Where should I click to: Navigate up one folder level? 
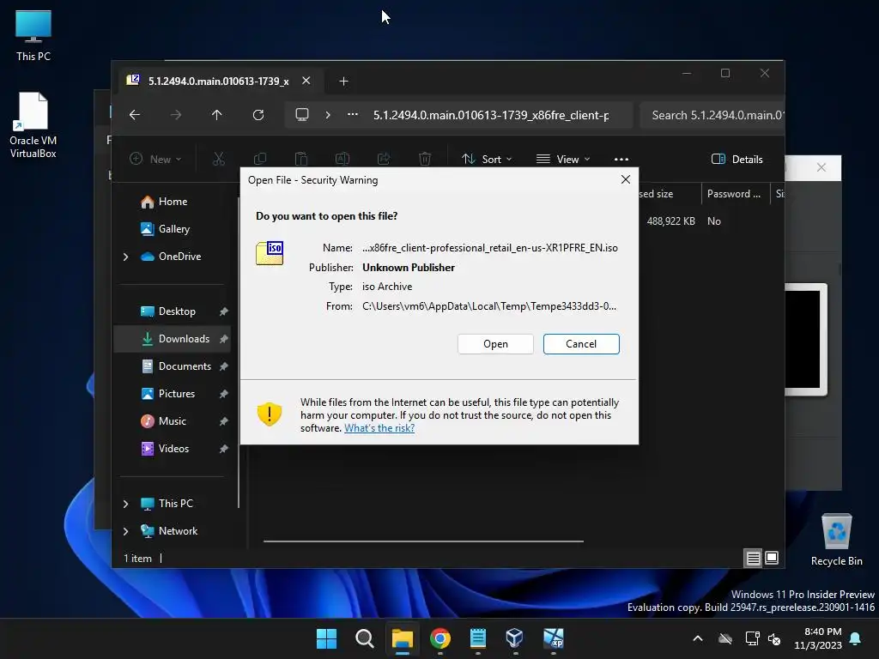click(x=217, y=115)
